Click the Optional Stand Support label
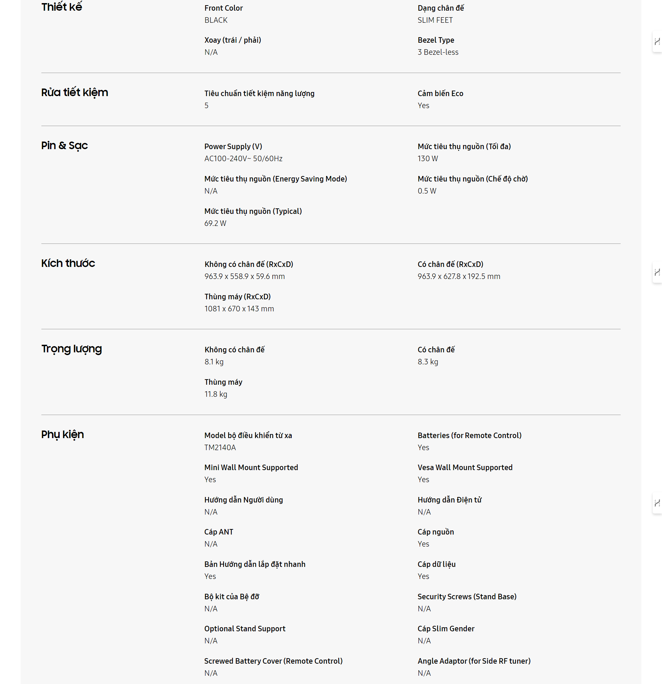The height and width of the screenshot is (684, 662). tap(244, 629)
